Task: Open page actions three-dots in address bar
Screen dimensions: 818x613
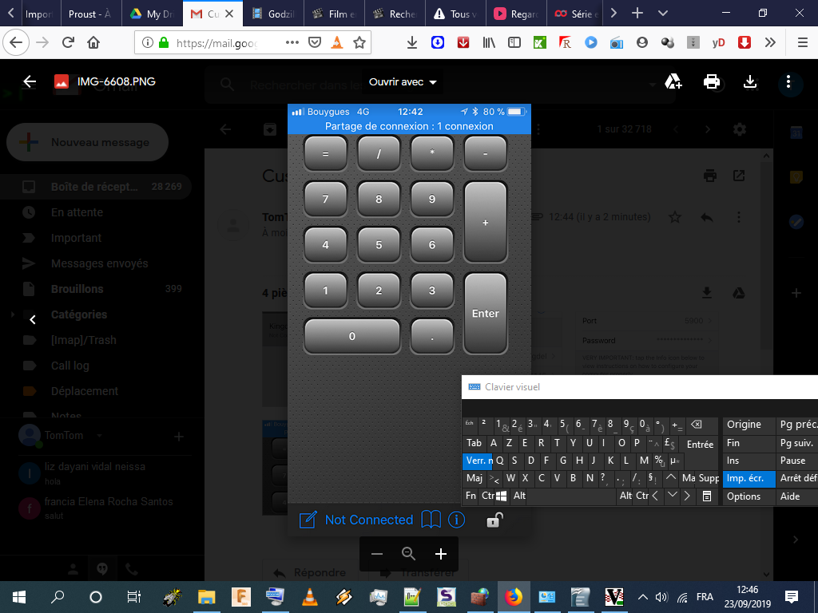Action: coord(292,42)
